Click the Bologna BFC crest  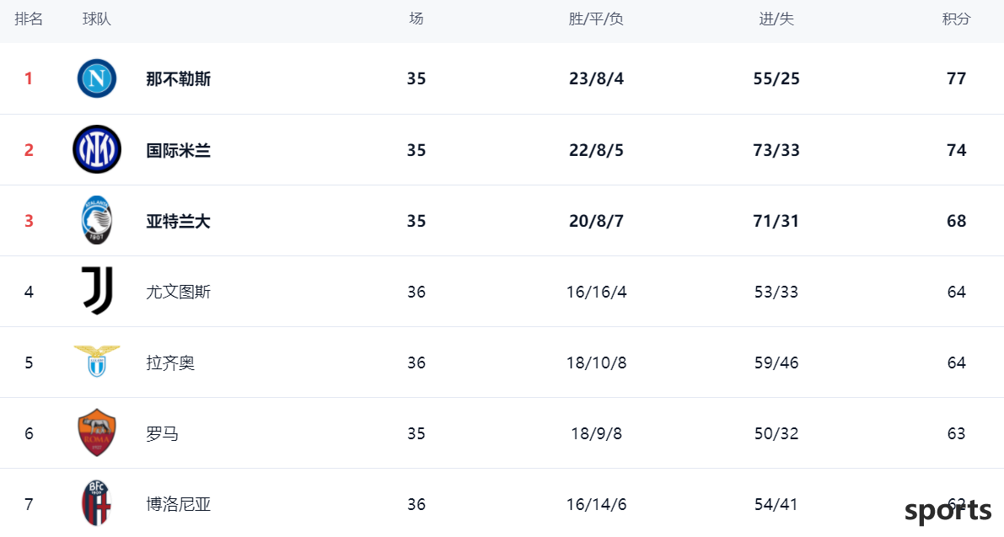pyautogui.click(x=97, y=503)
